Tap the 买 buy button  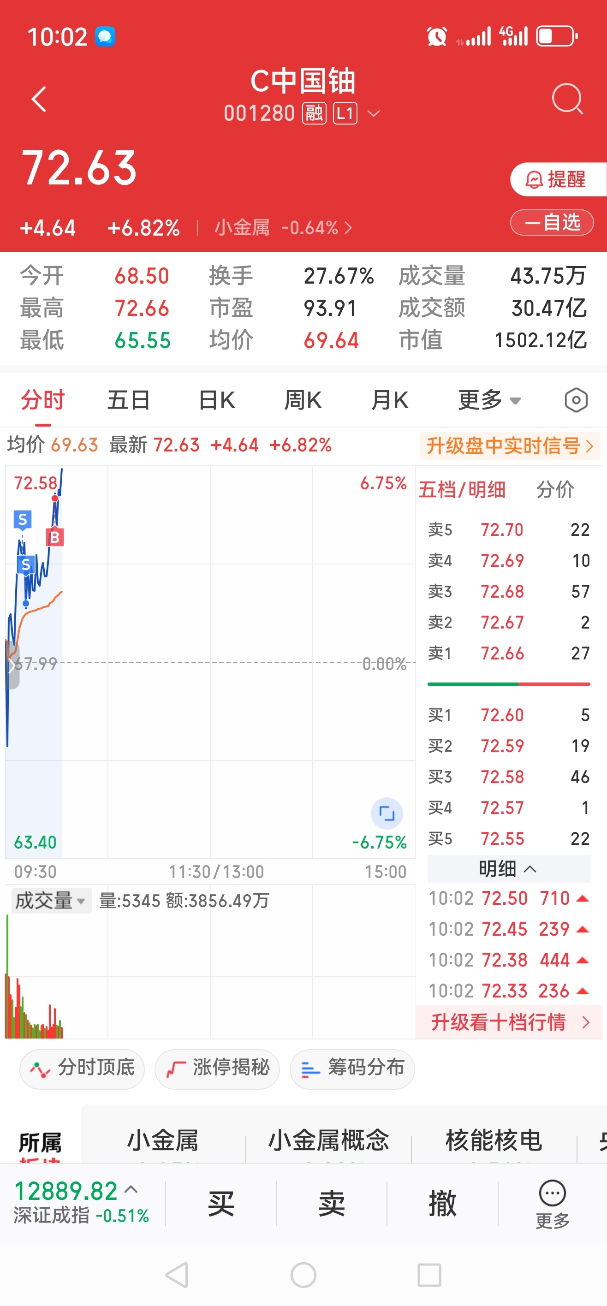pos(221,1204)
